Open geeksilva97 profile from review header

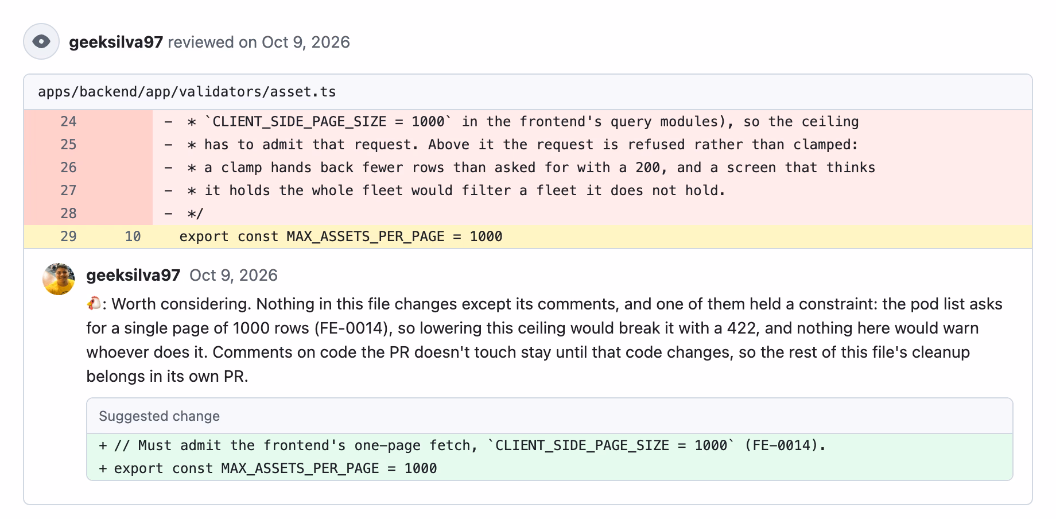(116, 42)
